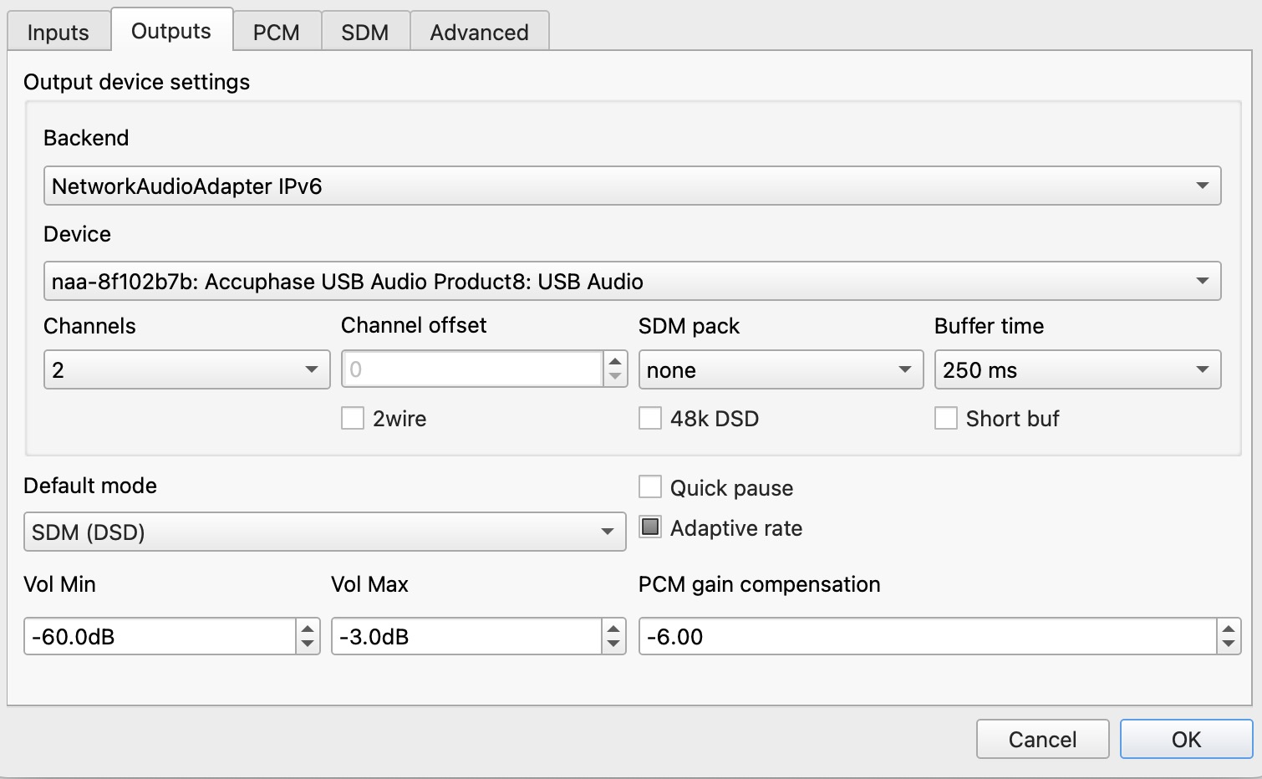Image resolution: width=1262 pixels, height=779 pixels.
Task: Go to the Advanced tab
Action: pyautogui.click(x=479, y=32)
